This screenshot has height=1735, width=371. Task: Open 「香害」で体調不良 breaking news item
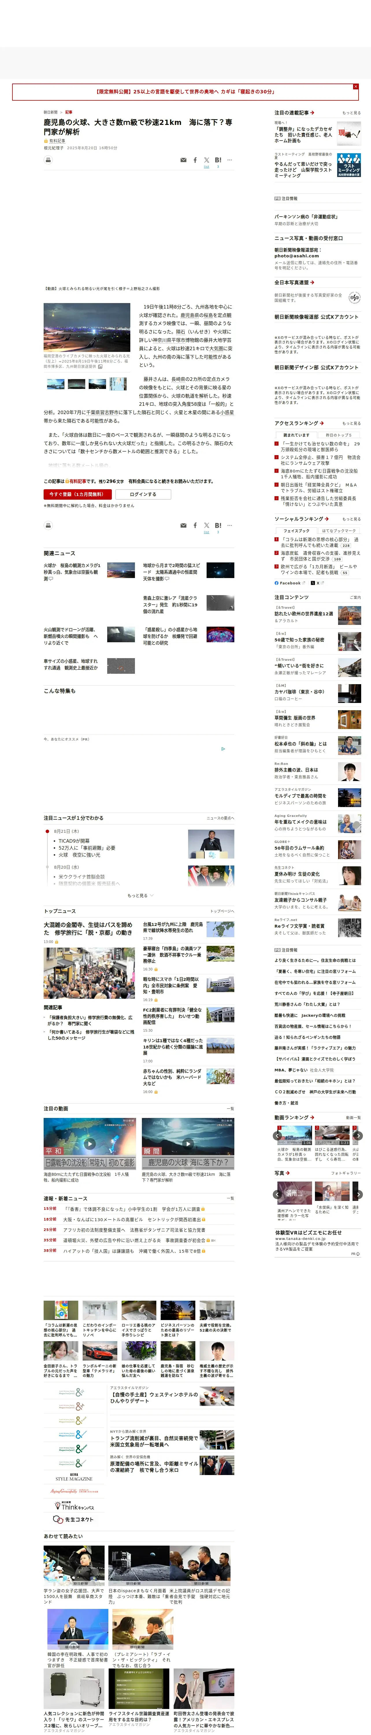pos(132,1209)
